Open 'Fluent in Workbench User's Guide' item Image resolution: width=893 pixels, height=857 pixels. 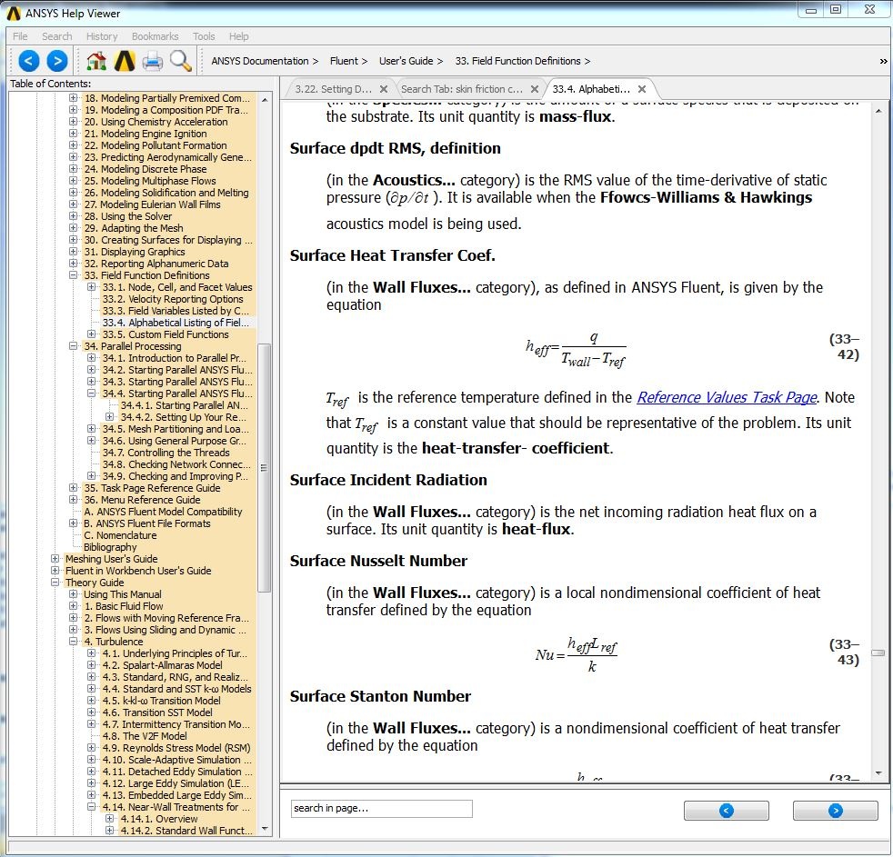pyautogui.click(x=138, y=571)
